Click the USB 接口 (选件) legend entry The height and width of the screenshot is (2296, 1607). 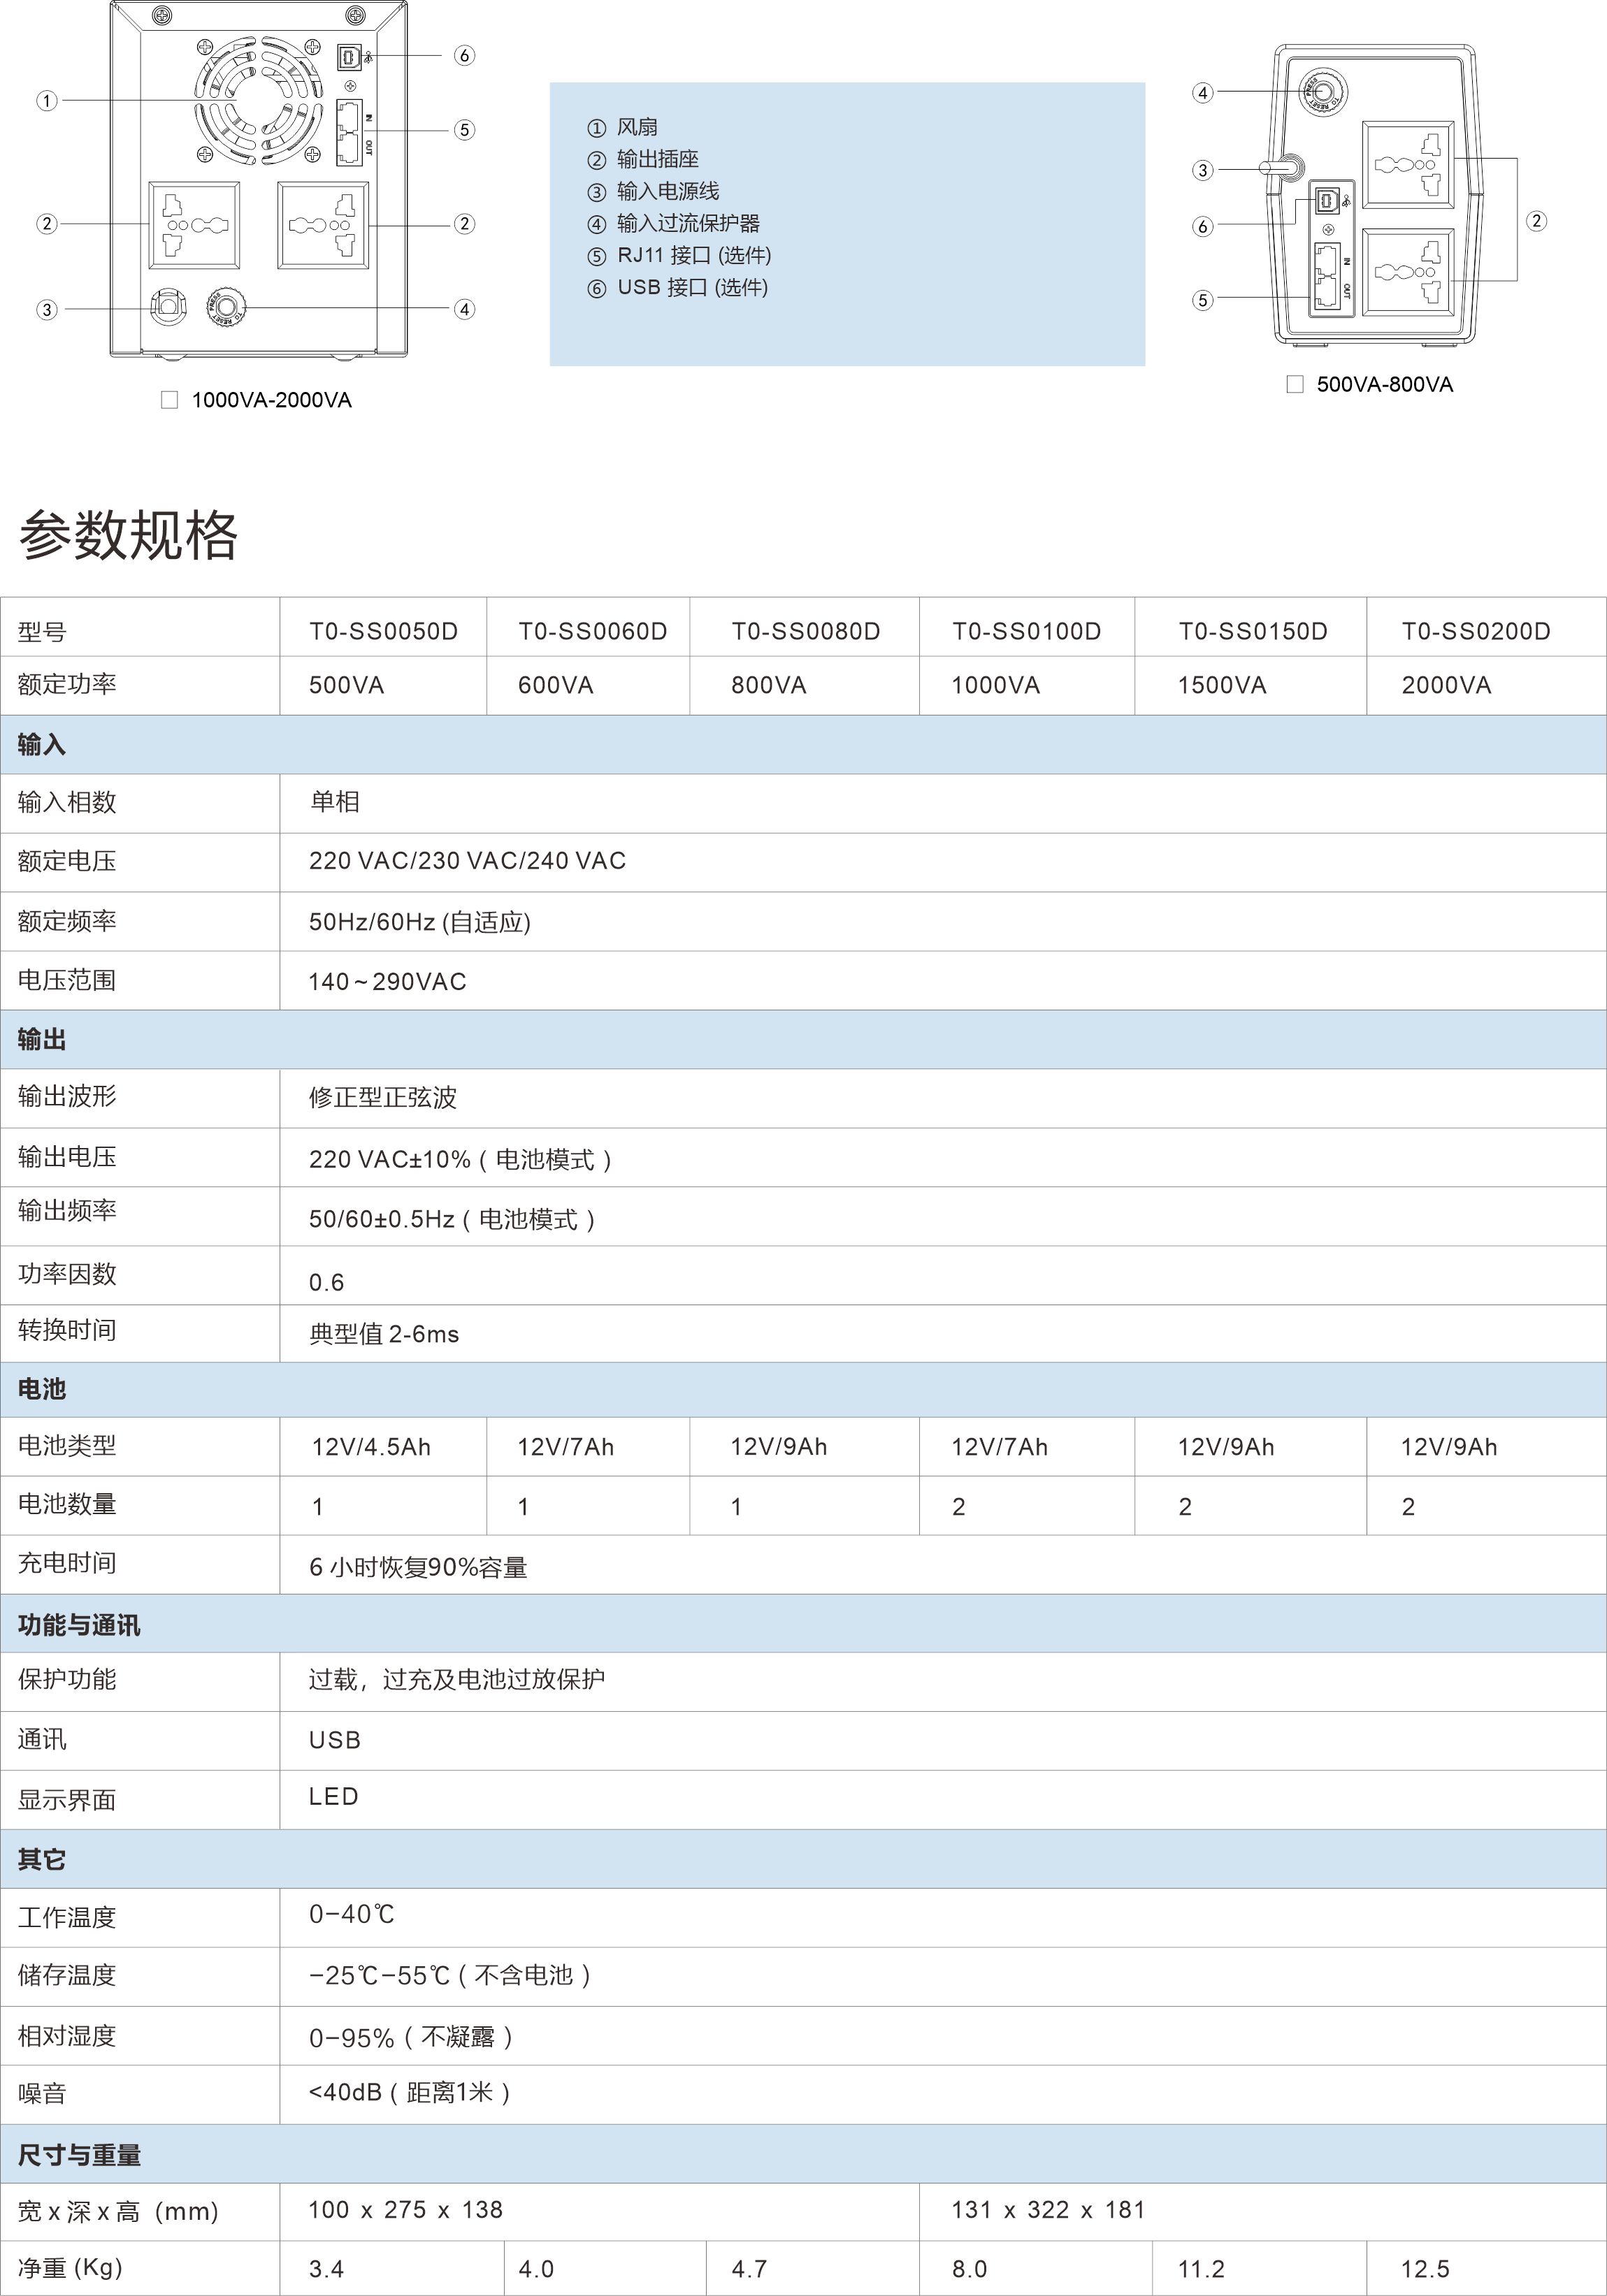pyautogui.click(x=691, y=288)
